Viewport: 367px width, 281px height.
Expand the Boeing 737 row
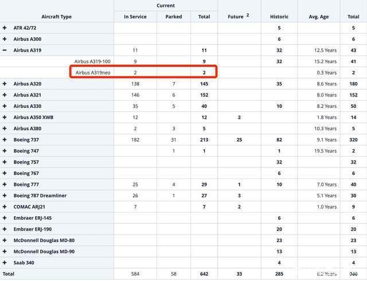coord(5,139)
